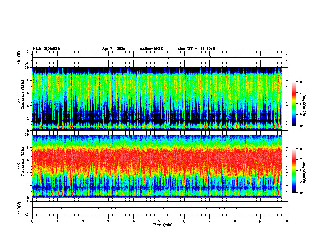Click ch.2 frequency axis "8" tick label

[28, 148]
